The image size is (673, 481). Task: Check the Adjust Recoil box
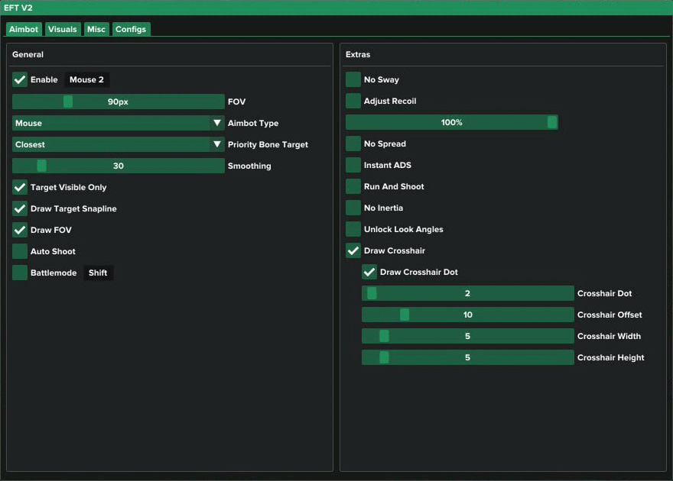click(353, 101)
